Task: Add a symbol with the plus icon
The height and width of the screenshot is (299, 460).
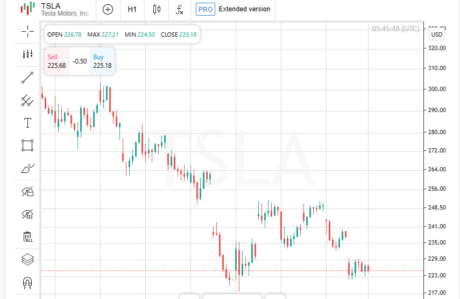Action: 108,10
